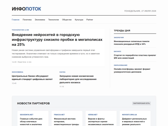Click the ТЕХНОЛОГИИ & ИИ category label

(20, 30)
